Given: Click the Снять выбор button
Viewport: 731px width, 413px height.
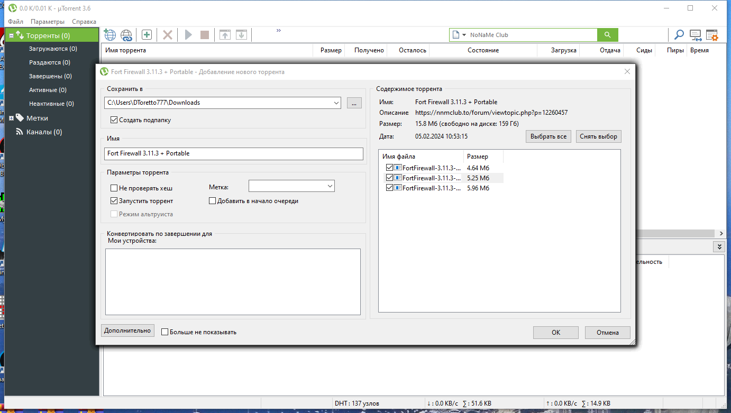Looking at the screenshot, I should [598, 136].
